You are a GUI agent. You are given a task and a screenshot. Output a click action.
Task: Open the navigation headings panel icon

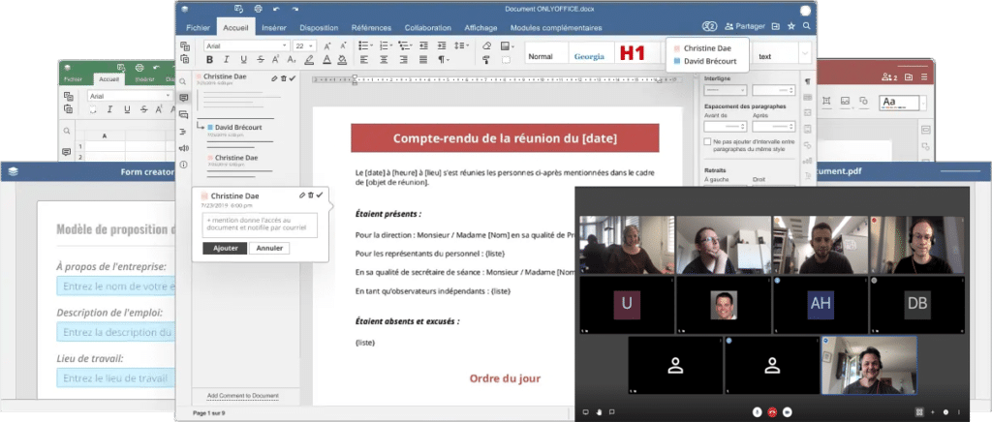coord(183,132)
